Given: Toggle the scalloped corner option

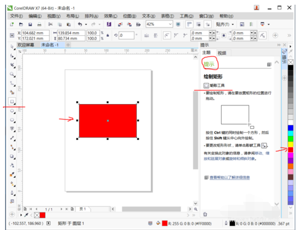Looking at the screenshot, I should click(x=176, y=36).
